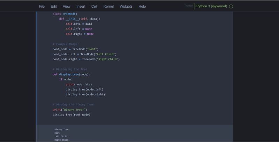Screen dimensions: 279x142
Task: Open the Edit menu
Action: click(53, 6)
